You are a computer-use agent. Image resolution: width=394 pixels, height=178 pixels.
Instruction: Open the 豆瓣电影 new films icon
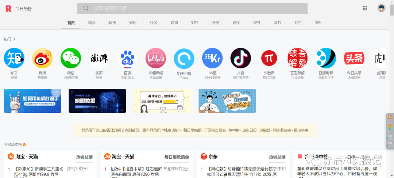click(326, 58)
